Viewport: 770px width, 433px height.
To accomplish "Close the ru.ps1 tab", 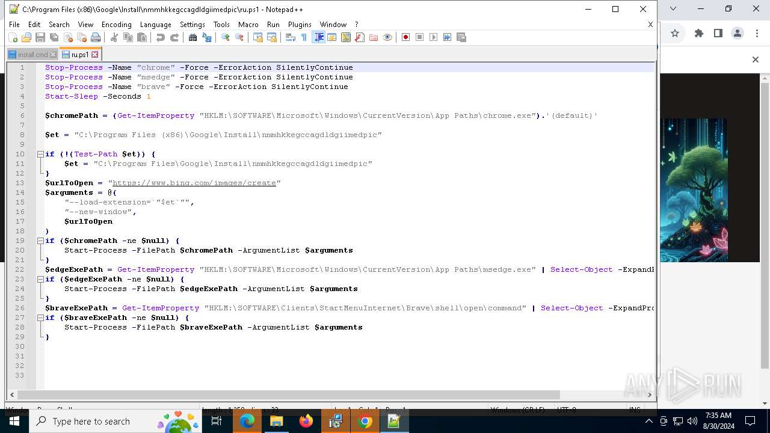I will 94,55.
